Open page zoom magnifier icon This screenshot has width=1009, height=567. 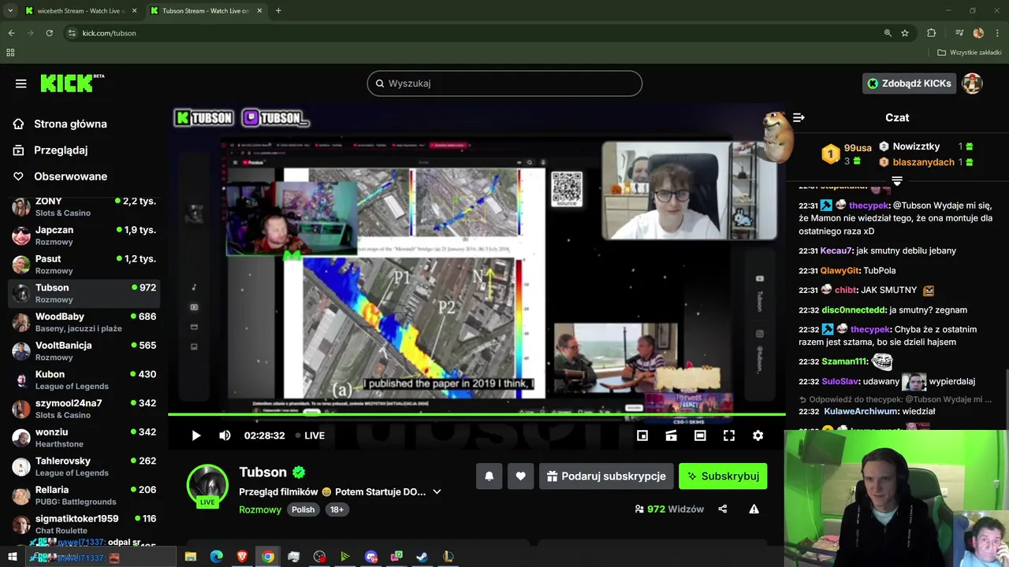[888, 33]
